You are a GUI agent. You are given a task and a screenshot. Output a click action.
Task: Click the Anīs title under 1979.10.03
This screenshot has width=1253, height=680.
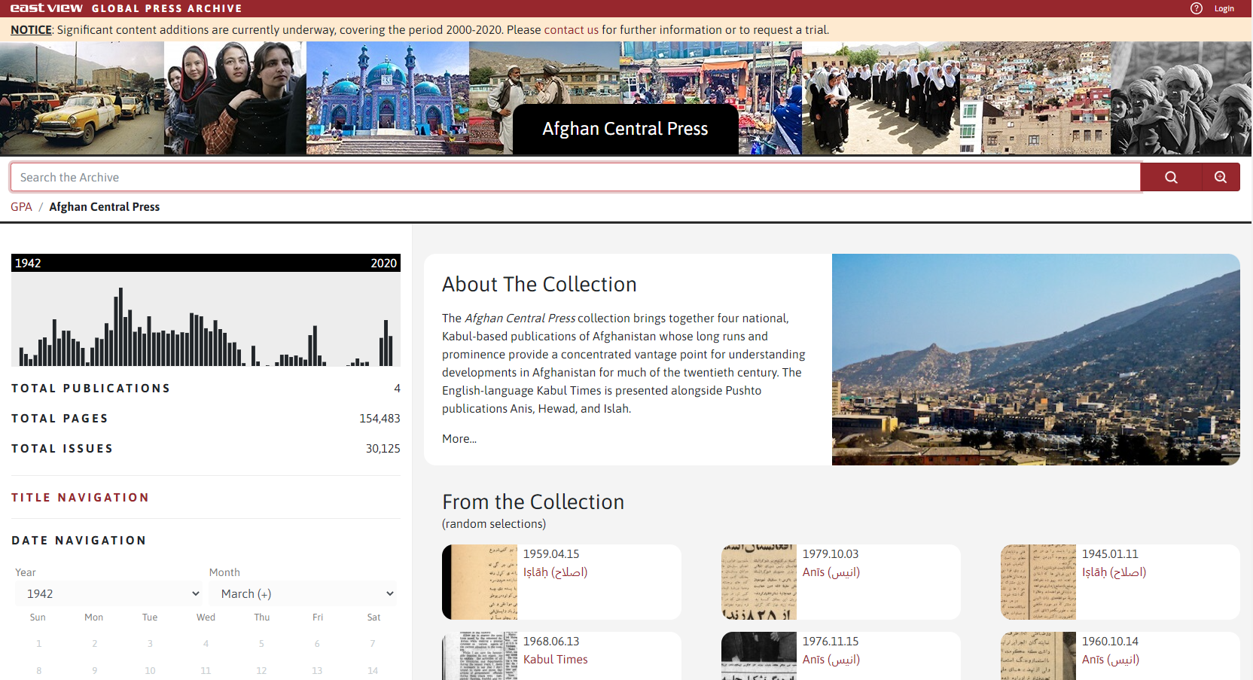[x=831, y=572]
